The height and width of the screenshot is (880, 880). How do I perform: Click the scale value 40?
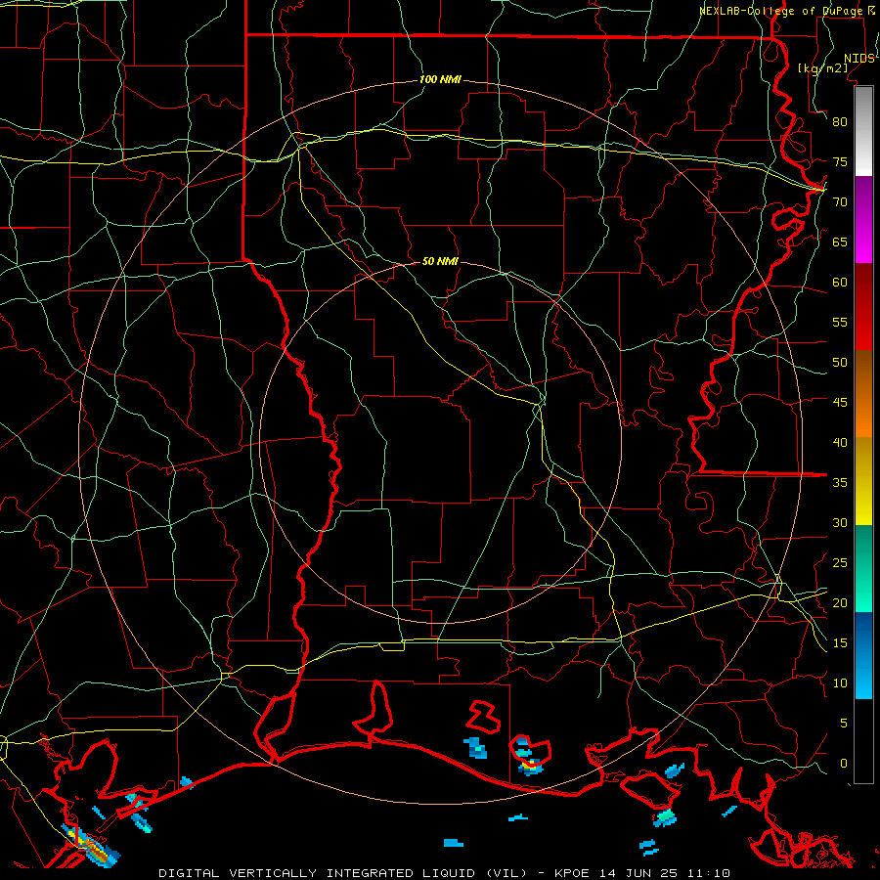[x=840, y=442]
